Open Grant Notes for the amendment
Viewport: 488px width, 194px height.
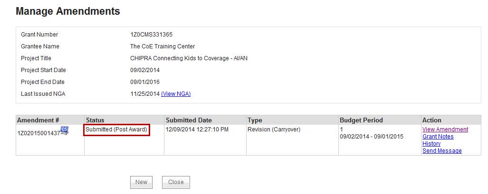click(438, 137)
